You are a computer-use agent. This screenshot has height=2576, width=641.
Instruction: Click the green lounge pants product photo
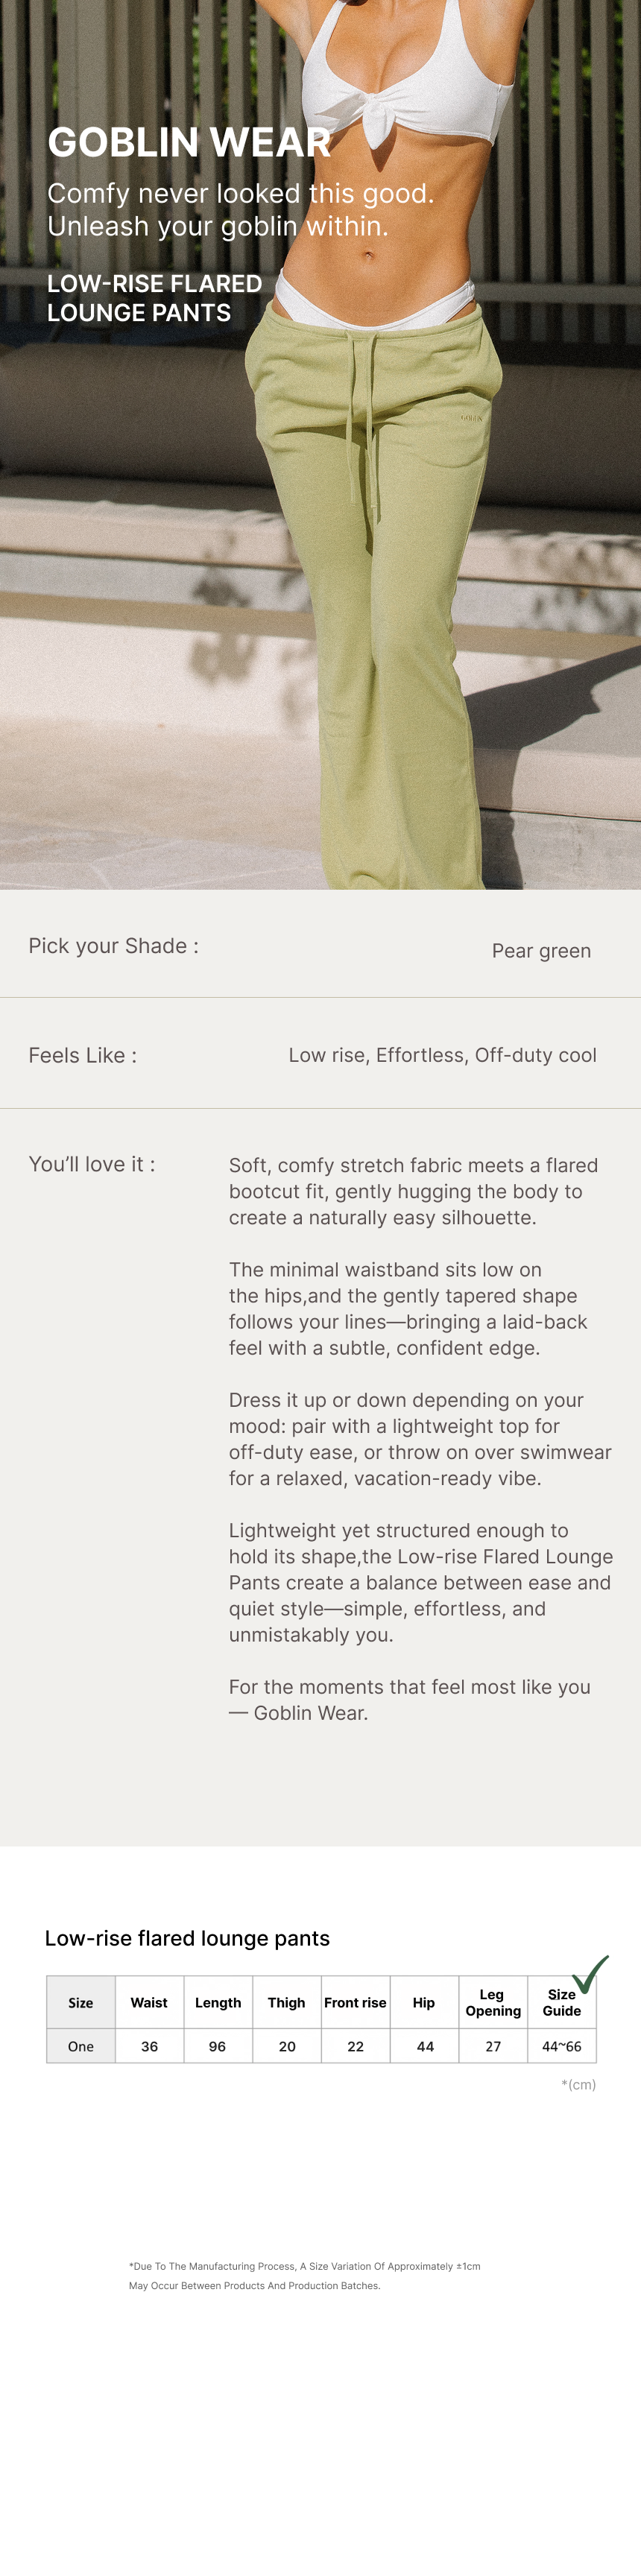point(400,600)
